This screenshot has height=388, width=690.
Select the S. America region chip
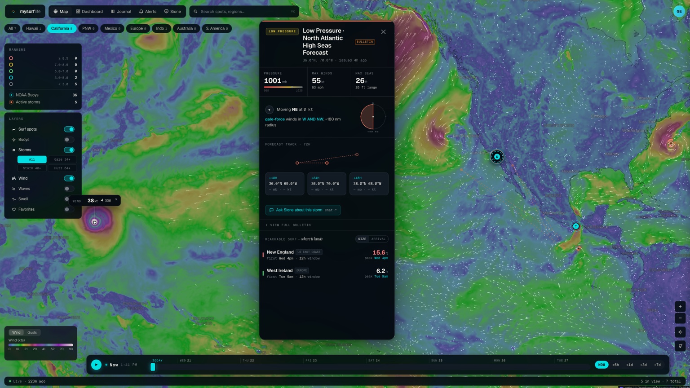pos(217,28)
